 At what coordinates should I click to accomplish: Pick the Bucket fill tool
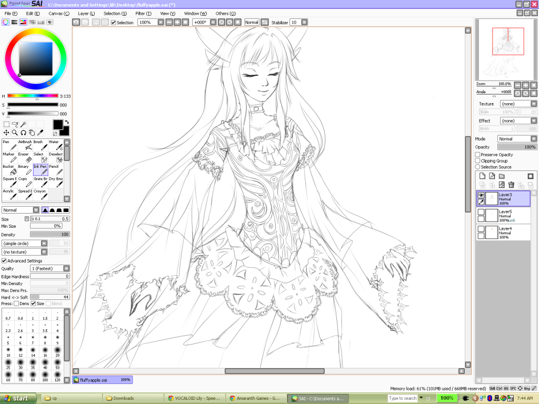pos(9,169)
